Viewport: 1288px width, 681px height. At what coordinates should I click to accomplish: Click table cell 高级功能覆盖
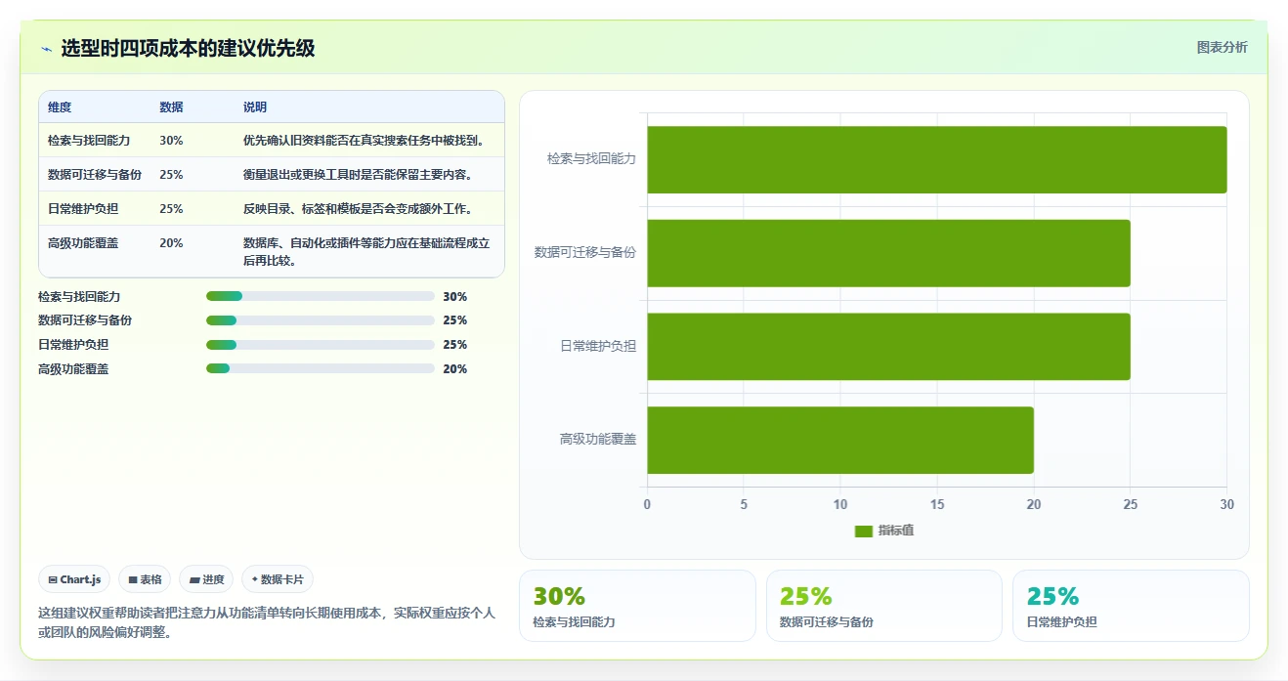click(82, 243)
